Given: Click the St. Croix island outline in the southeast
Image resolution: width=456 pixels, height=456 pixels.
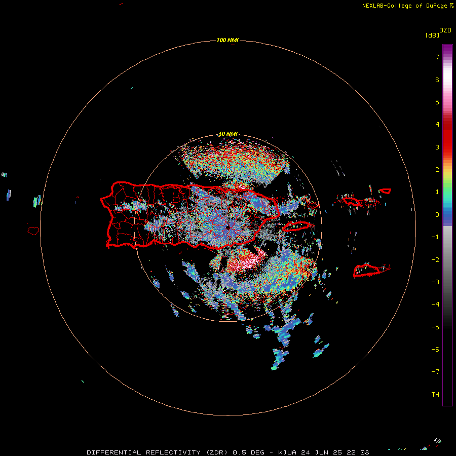Looking at the screenshot, I should (x=367, y=270).
